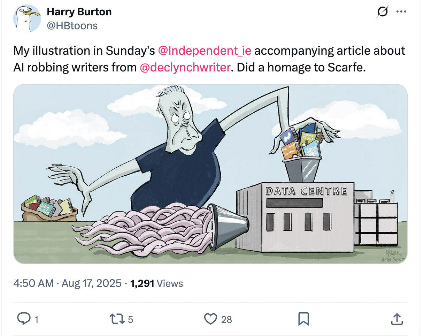Click the 1,291 Views count

coord(156,283)
